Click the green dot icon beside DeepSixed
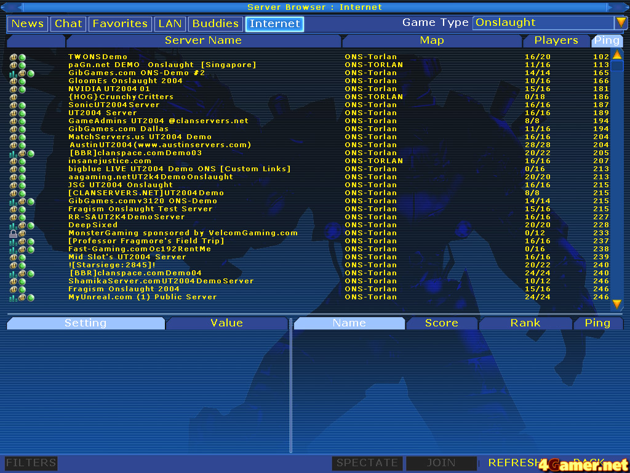 (x=31, y=225)
